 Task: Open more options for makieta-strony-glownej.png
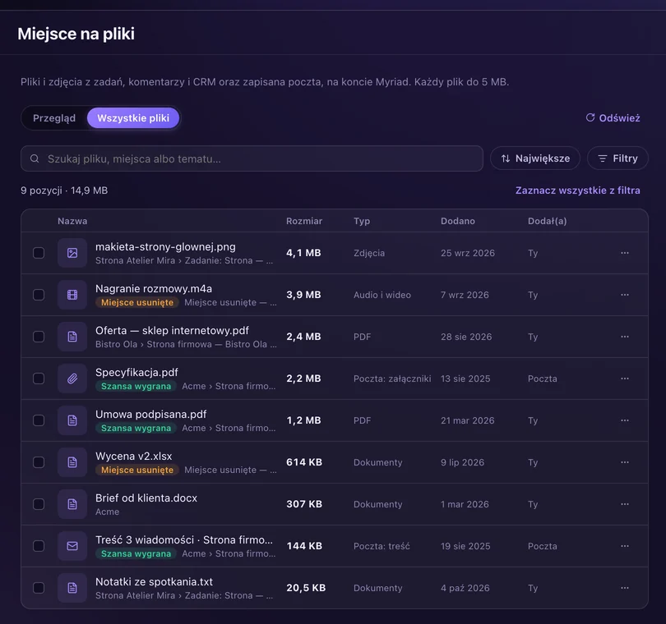pos(624,253)
